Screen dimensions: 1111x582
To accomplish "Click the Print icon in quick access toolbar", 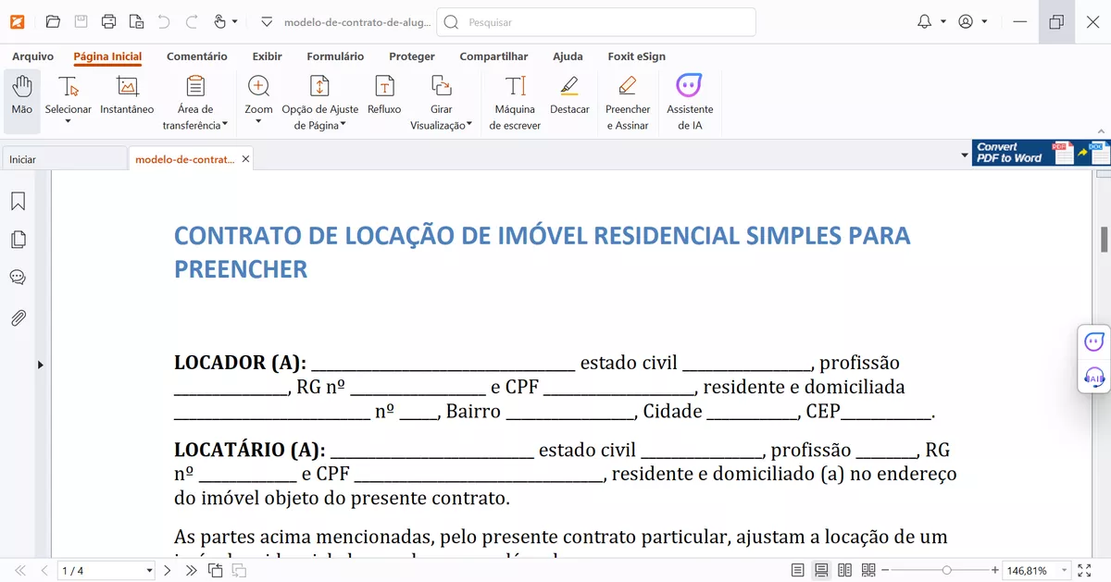I will pyautogui.click(x=109, y=21).
